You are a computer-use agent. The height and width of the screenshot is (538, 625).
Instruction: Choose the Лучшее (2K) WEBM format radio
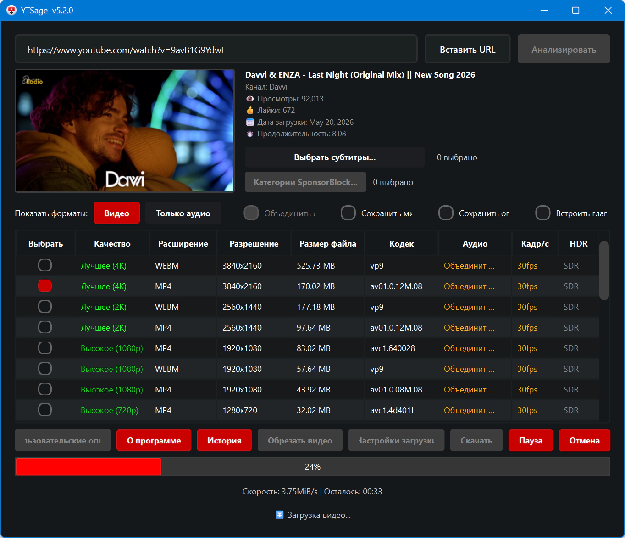click(x=45, y=307)
